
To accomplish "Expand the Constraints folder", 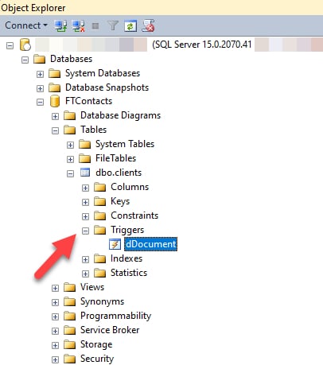I will pyautogui.click(x=85, y=216).
